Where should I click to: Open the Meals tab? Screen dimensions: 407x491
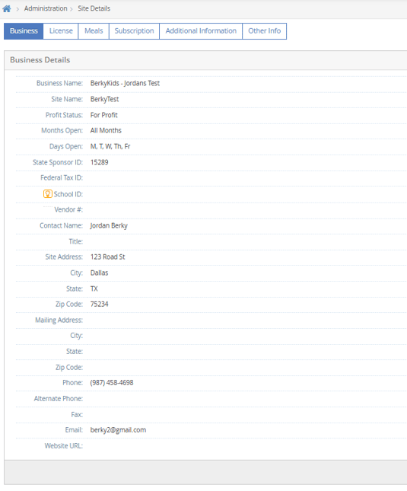pyautogui.click(x=94, y=31)
